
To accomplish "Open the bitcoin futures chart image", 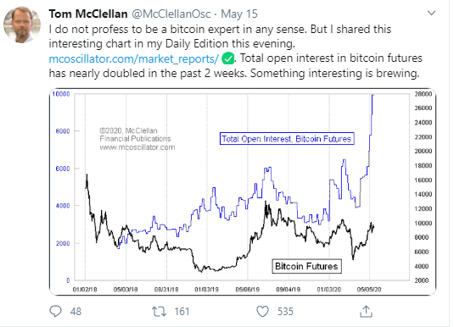I will 243,191.
